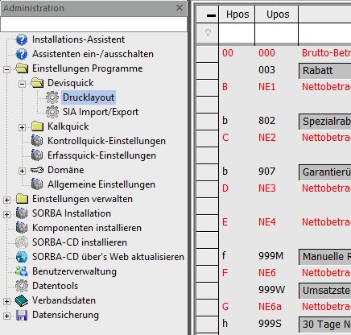
Task: Click the Umsatzste cell in row 999W
Action: (x=324, y=291)
